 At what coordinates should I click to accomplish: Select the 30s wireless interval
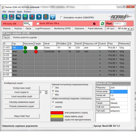point(53,88)
